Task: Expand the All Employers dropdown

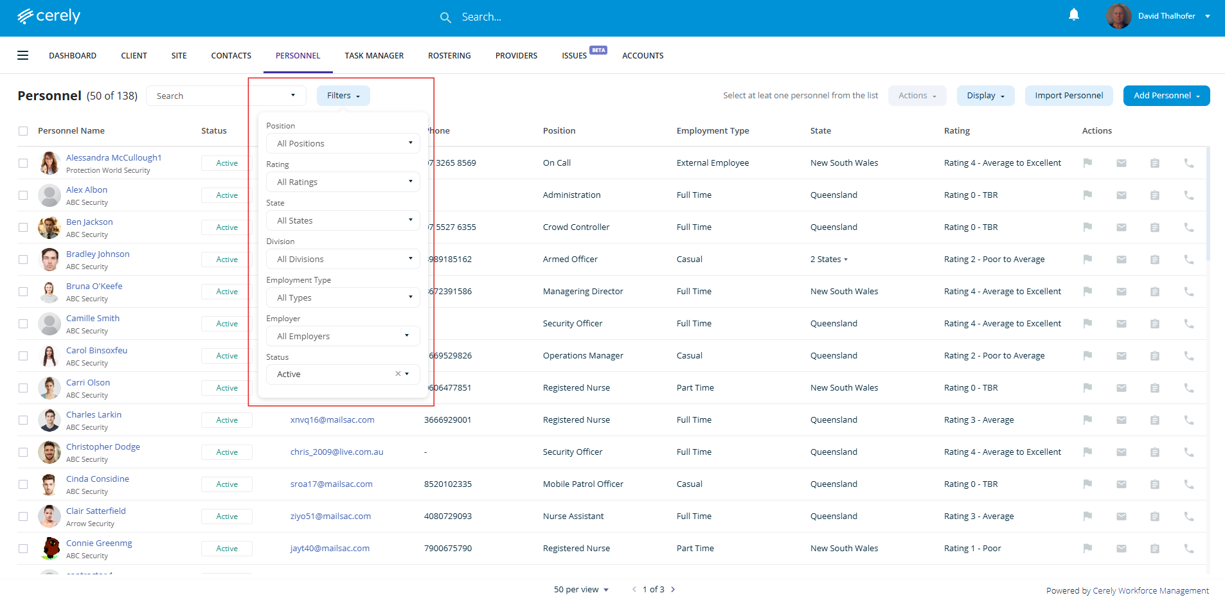Action: (343, 336)
